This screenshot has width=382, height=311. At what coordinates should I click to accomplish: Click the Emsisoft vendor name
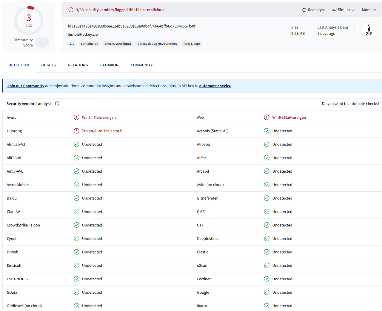[14, 265]
